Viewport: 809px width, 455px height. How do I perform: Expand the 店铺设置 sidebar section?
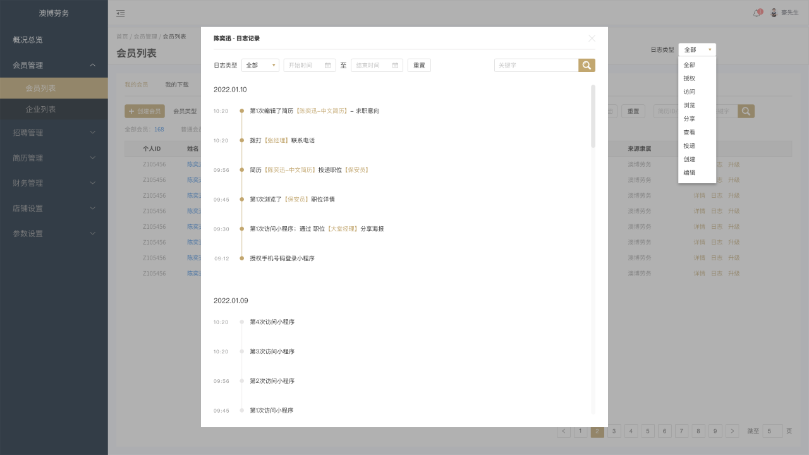(54, 209)
